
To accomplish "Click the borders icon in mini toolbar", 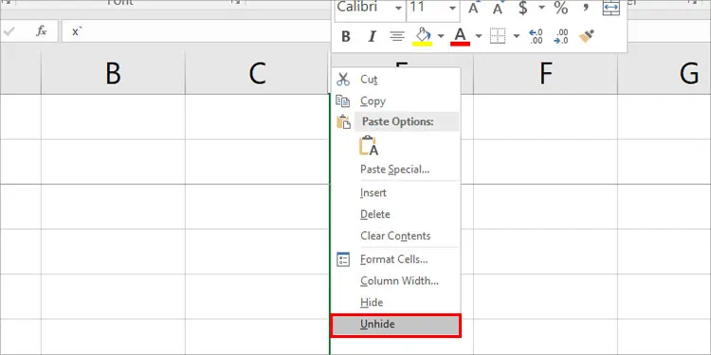I will click(x=498, y=37).
